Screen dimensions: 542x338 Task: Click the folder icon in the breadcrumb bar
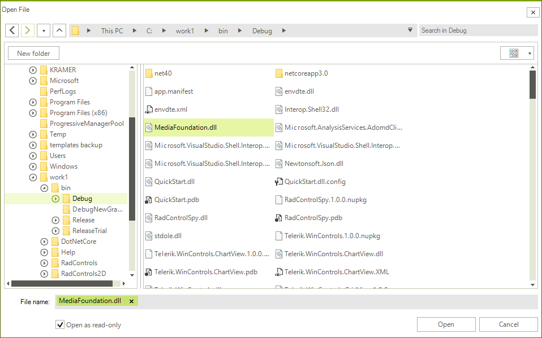(x=75, y=30)
